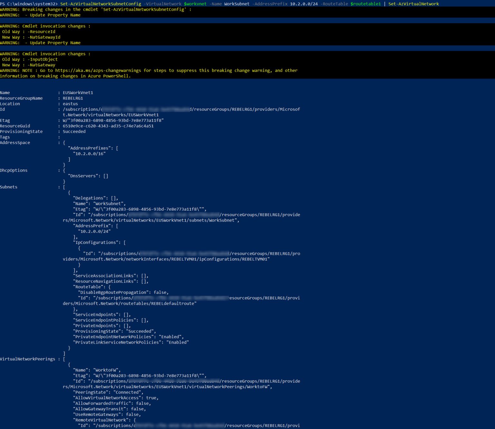495x429 pixels.
Task: Click the Set-AzVirtualNetwork piped command
Action: 414,4
